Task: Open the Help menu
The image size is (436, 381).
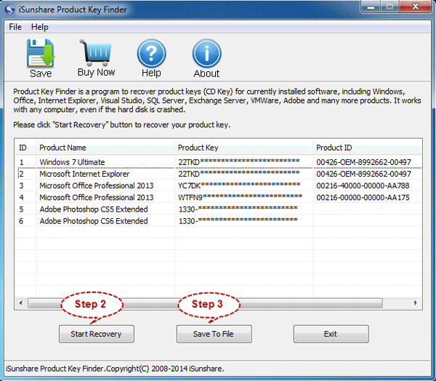Action: (40, 27)
